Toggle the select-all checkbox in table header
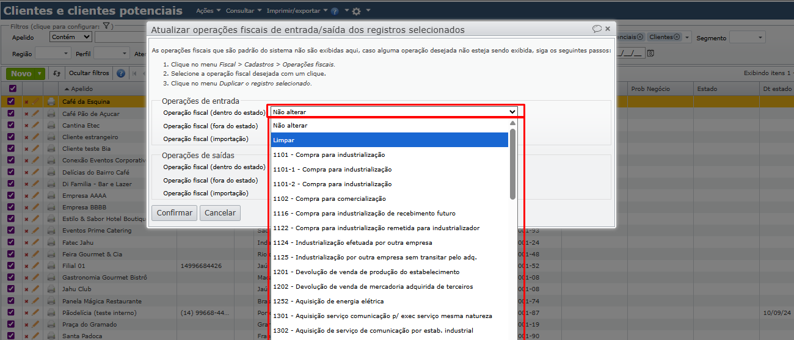The height and width of the screenshot is (340, 794). 12,89
